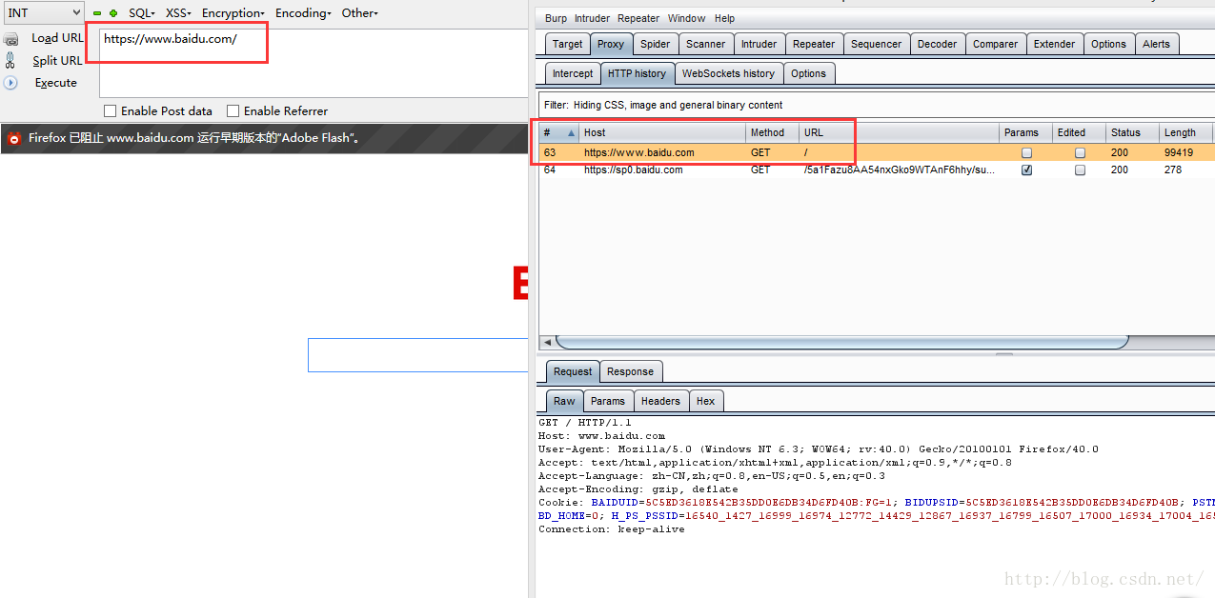
Task: Switch to the Target tab
Action: coord(567,44)
